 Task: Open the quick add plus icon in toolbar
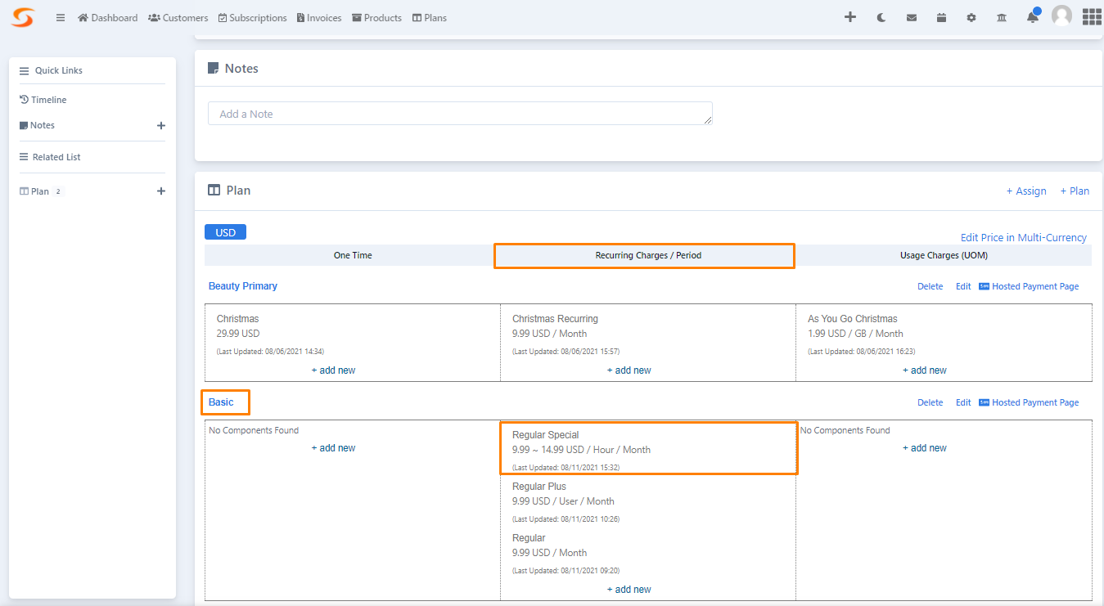pos(849,16)
